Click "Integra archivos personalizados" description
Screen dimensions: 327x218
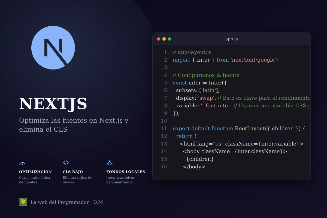coord(120,180)
